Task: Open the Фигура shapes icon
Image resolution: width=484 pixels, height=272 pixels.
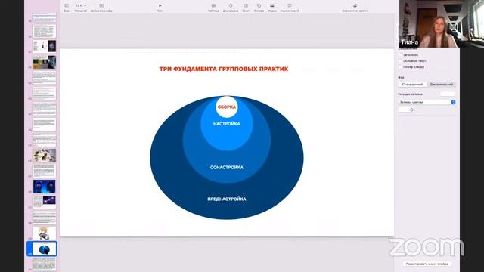Action: 259,5
